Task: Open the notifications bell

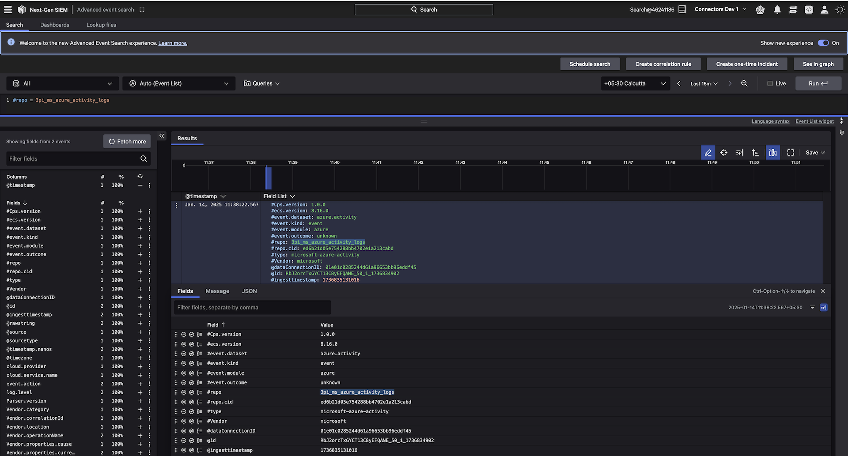Action: [777, 9]
